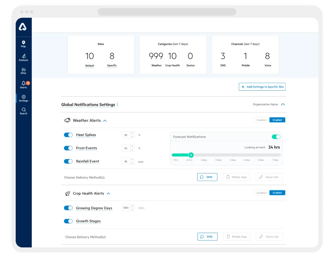Click the 3 SMS channel count

pos(223,56)
